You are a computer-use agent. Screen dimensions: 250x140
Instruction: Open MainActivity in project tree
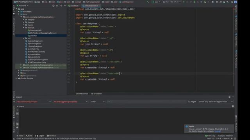click(32, 49)
